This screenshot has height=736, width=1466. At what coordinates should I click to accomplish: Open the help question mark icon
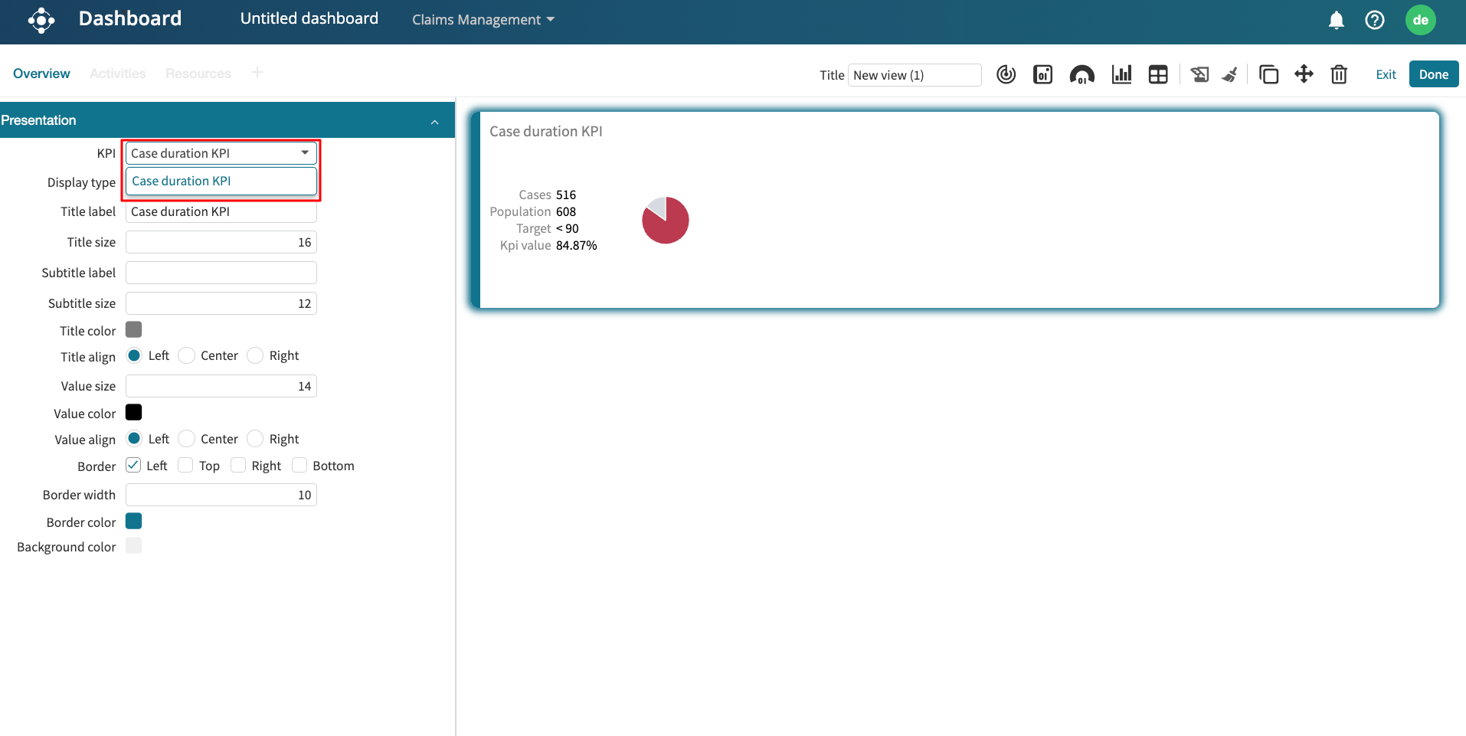coord(1375,20)
